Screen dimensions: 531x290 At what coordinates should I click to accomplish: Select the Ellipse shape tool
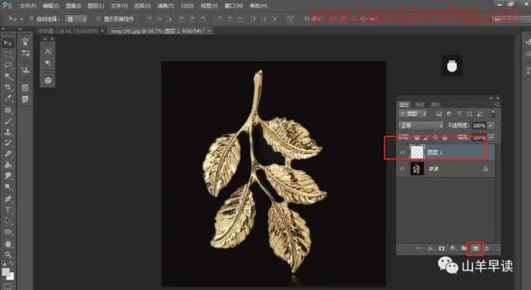pos(8,232)
